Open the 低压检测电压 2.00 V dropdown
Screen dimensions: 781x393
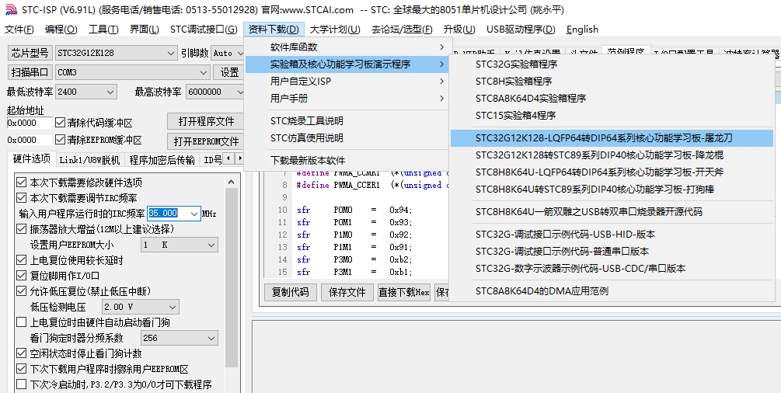[173, 308]
